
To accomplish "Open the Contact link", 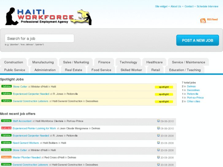I will click(x=189, y=6).
